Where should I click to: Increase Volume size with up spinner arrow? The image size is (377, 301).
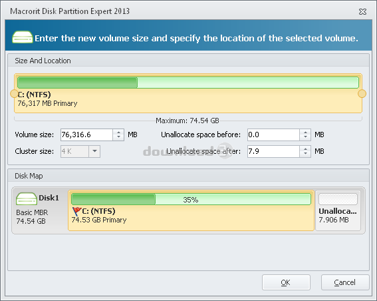[118, 132]
